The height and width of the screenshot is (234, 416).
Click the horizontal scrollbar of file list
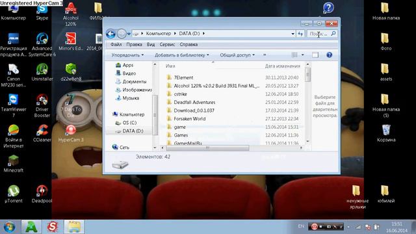coord(207,148)
